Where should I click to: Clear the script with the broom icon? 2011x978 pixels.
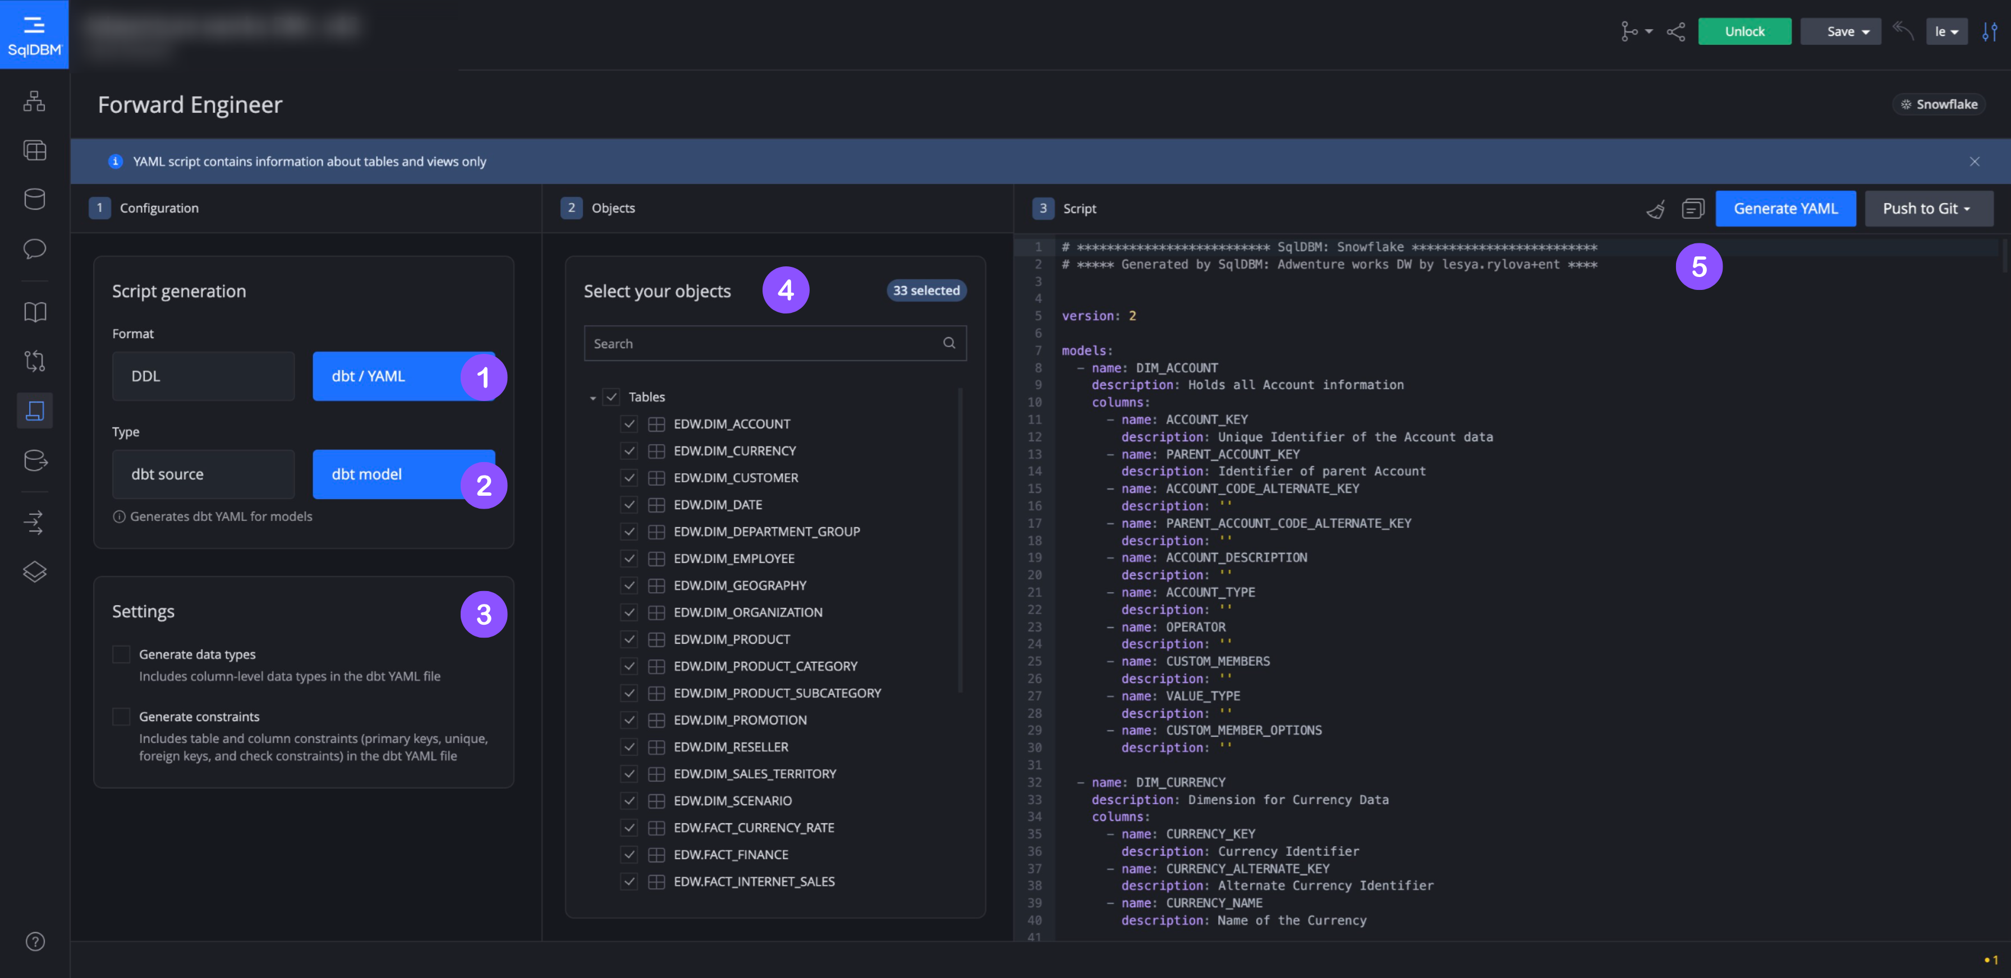pos(1655,209)
